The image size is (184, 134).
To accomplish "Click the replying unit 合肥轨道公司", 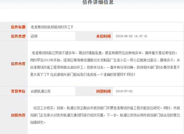I will click(x=41, y=91).
